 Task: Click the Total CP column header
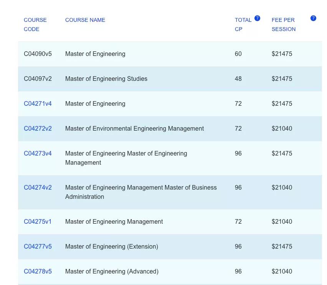(x=243, y=25)
